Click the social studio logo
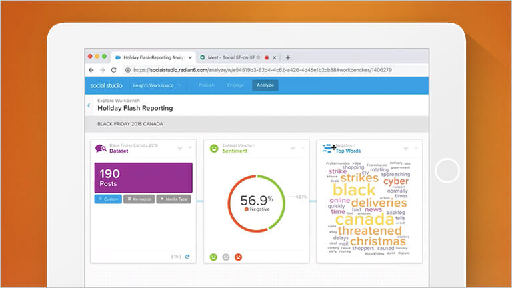 coord(106,85)
